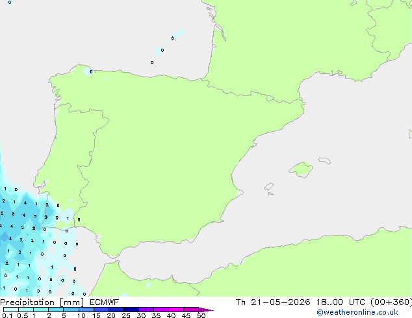
Task: Click the above-50 mm legend arrow tip
Action: coord(206,310)
